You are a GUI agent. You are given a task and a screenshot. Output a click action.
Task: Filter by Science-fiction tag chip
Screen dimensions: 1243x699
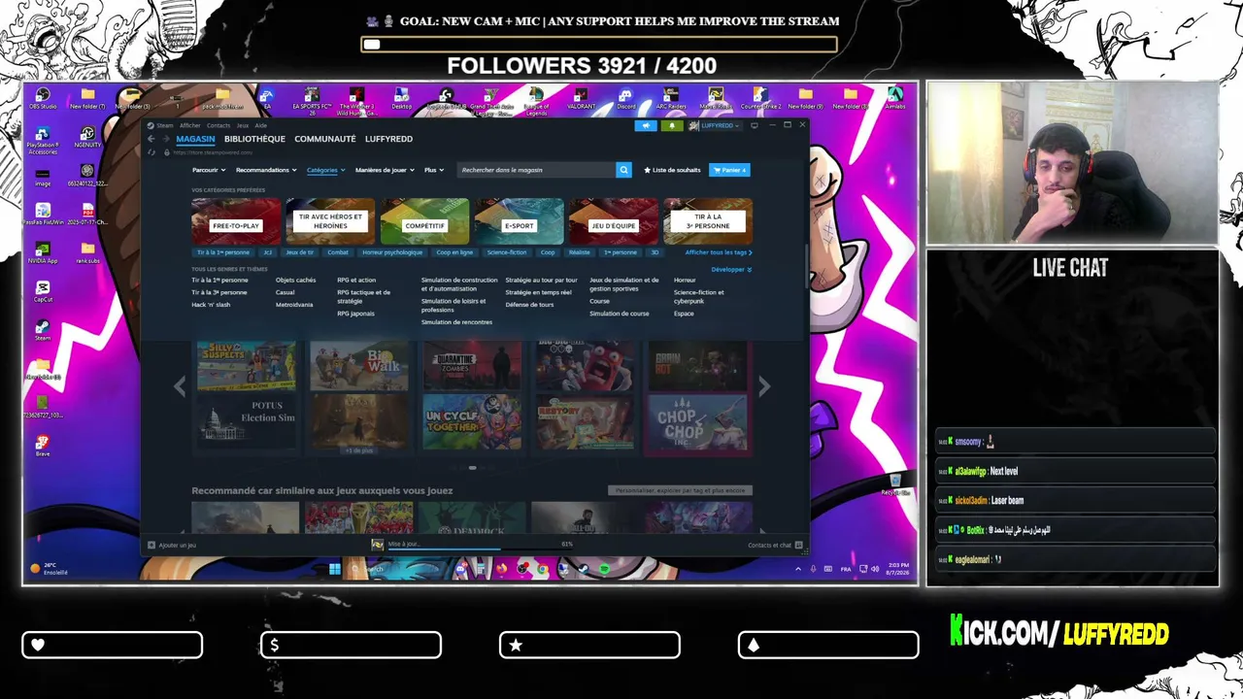point(507,252)
